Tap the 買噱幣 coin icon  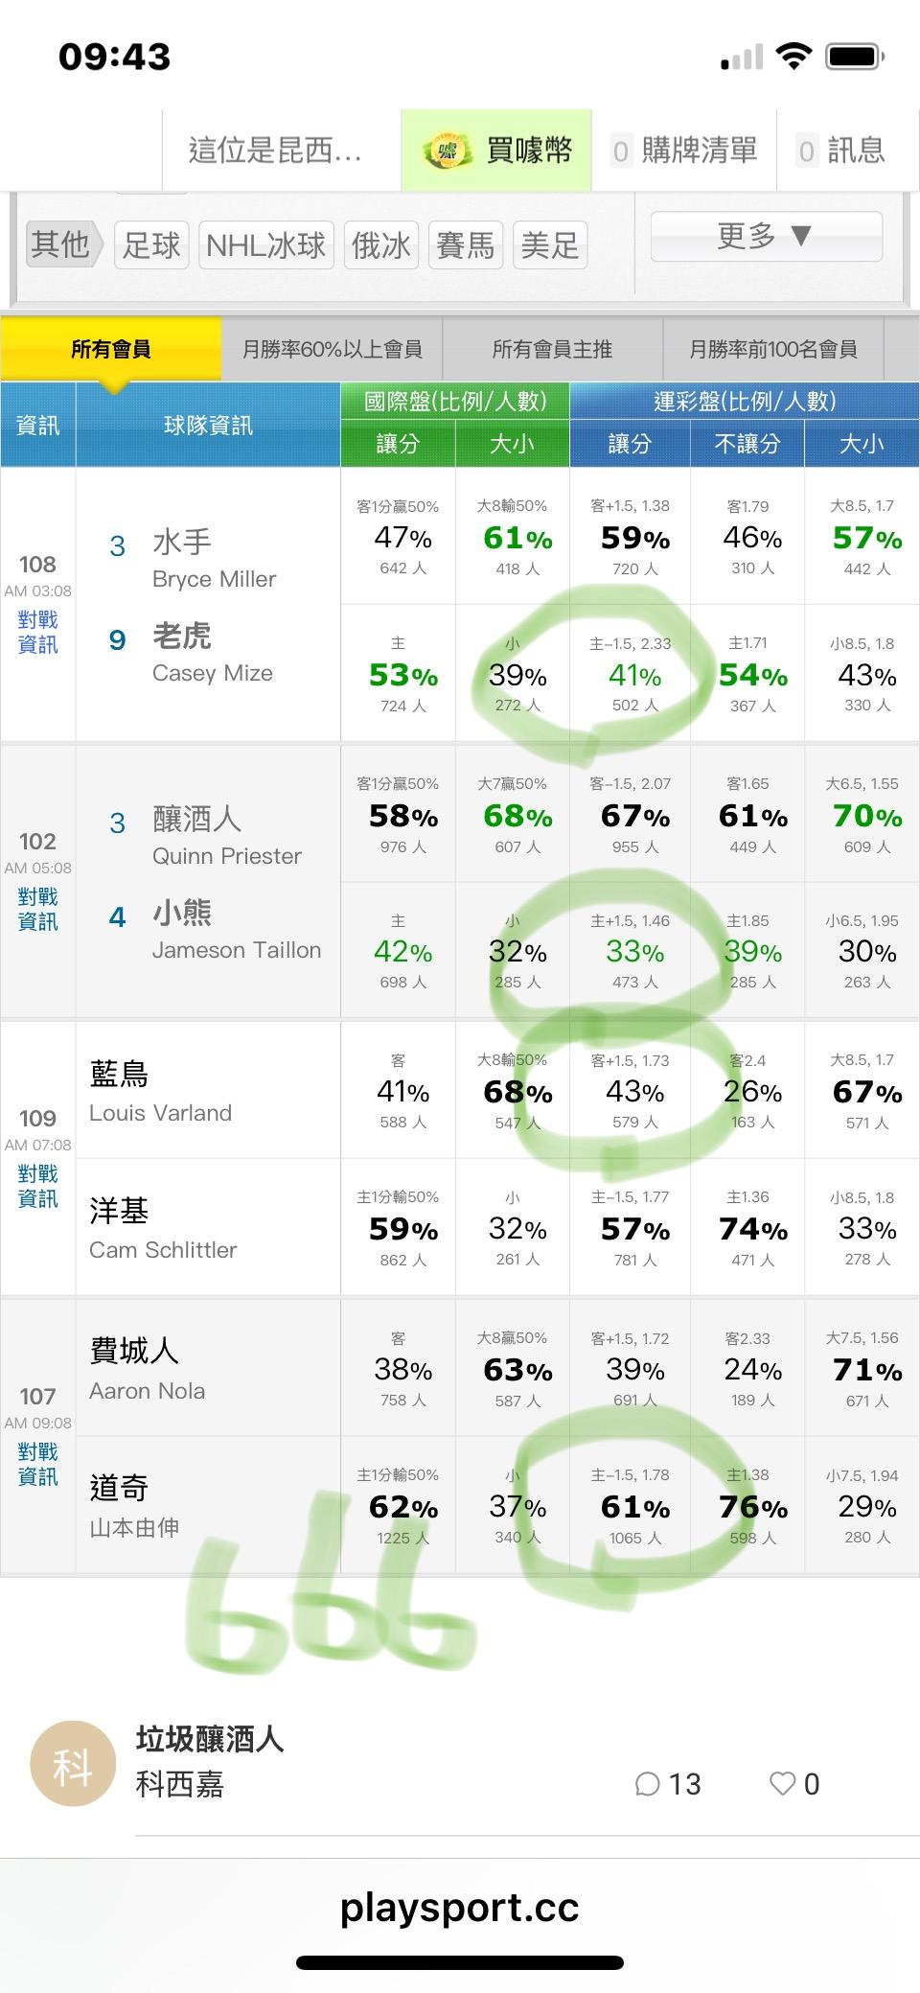coord(448,151)
